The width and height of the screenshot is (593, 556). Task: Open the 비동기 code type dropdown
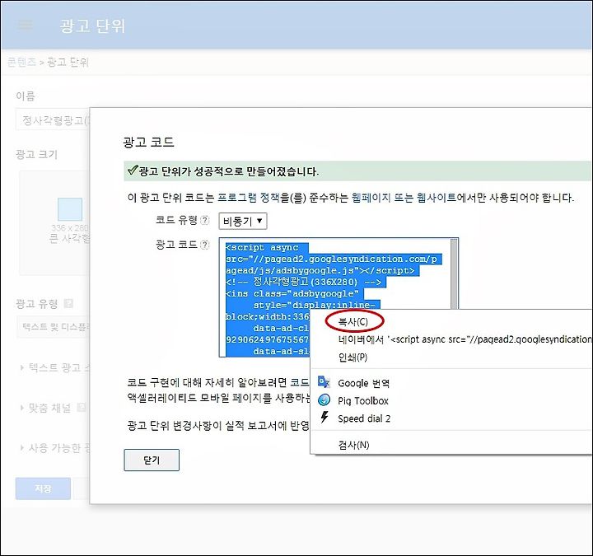[x=243, y=221]
